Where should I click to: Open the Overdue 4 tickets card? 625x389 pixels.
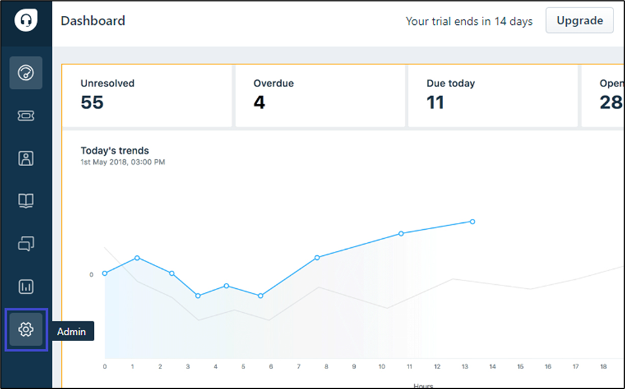pos(320,96)
